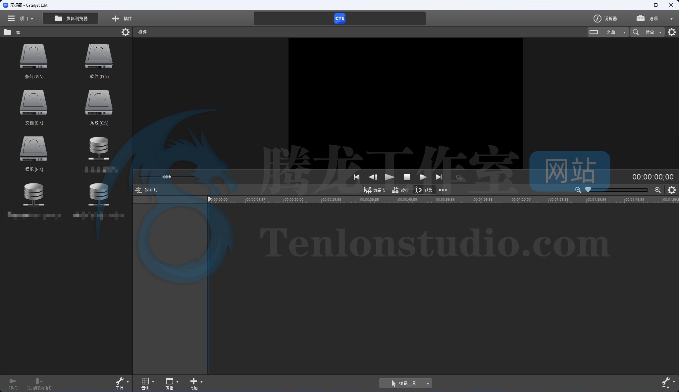Select the 文档 (E:\) drive
Screen dimensions: 679x392
point(34,108)
